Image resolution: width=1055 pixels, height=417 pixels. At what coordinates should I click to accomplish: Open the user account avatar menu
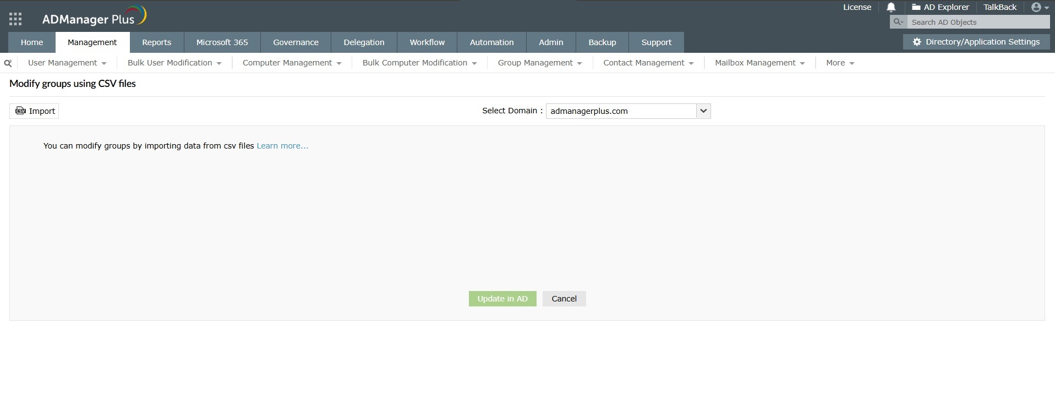coord(1040,7)
